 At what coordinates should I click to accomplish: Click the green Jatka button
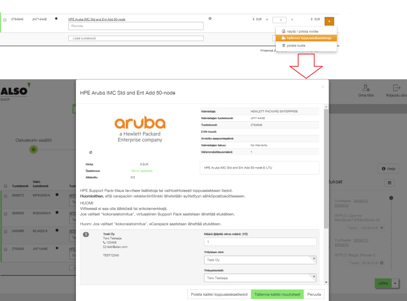click(x=383, y=283)
